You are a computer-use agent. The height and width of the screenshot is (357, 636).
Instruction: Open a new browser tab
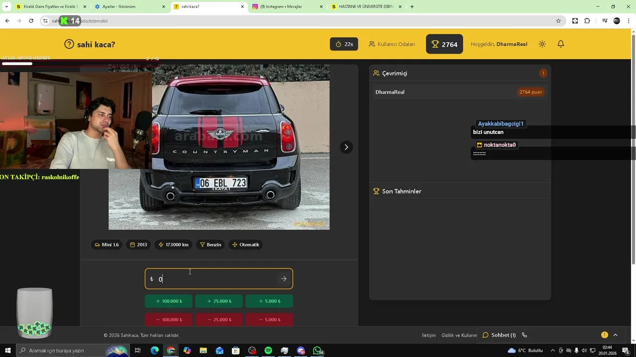pos(412,6)
